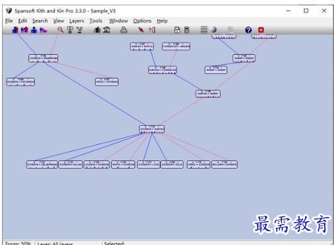The height and width of the screenshot is (245, 335).
Task: Select the GORDON + DRUMMOND family box
Action: (x=43, y=58)
